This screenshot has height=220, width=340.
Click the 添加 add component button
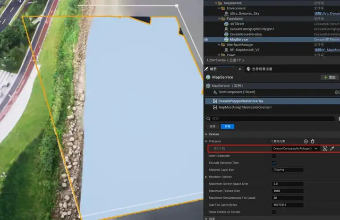[x=330, y=77]
